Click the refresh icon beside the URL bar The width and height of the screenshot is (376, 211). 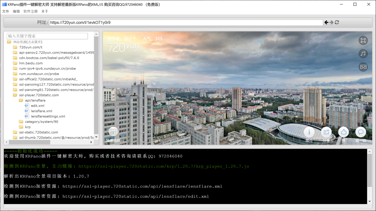[x=337, y=22]
